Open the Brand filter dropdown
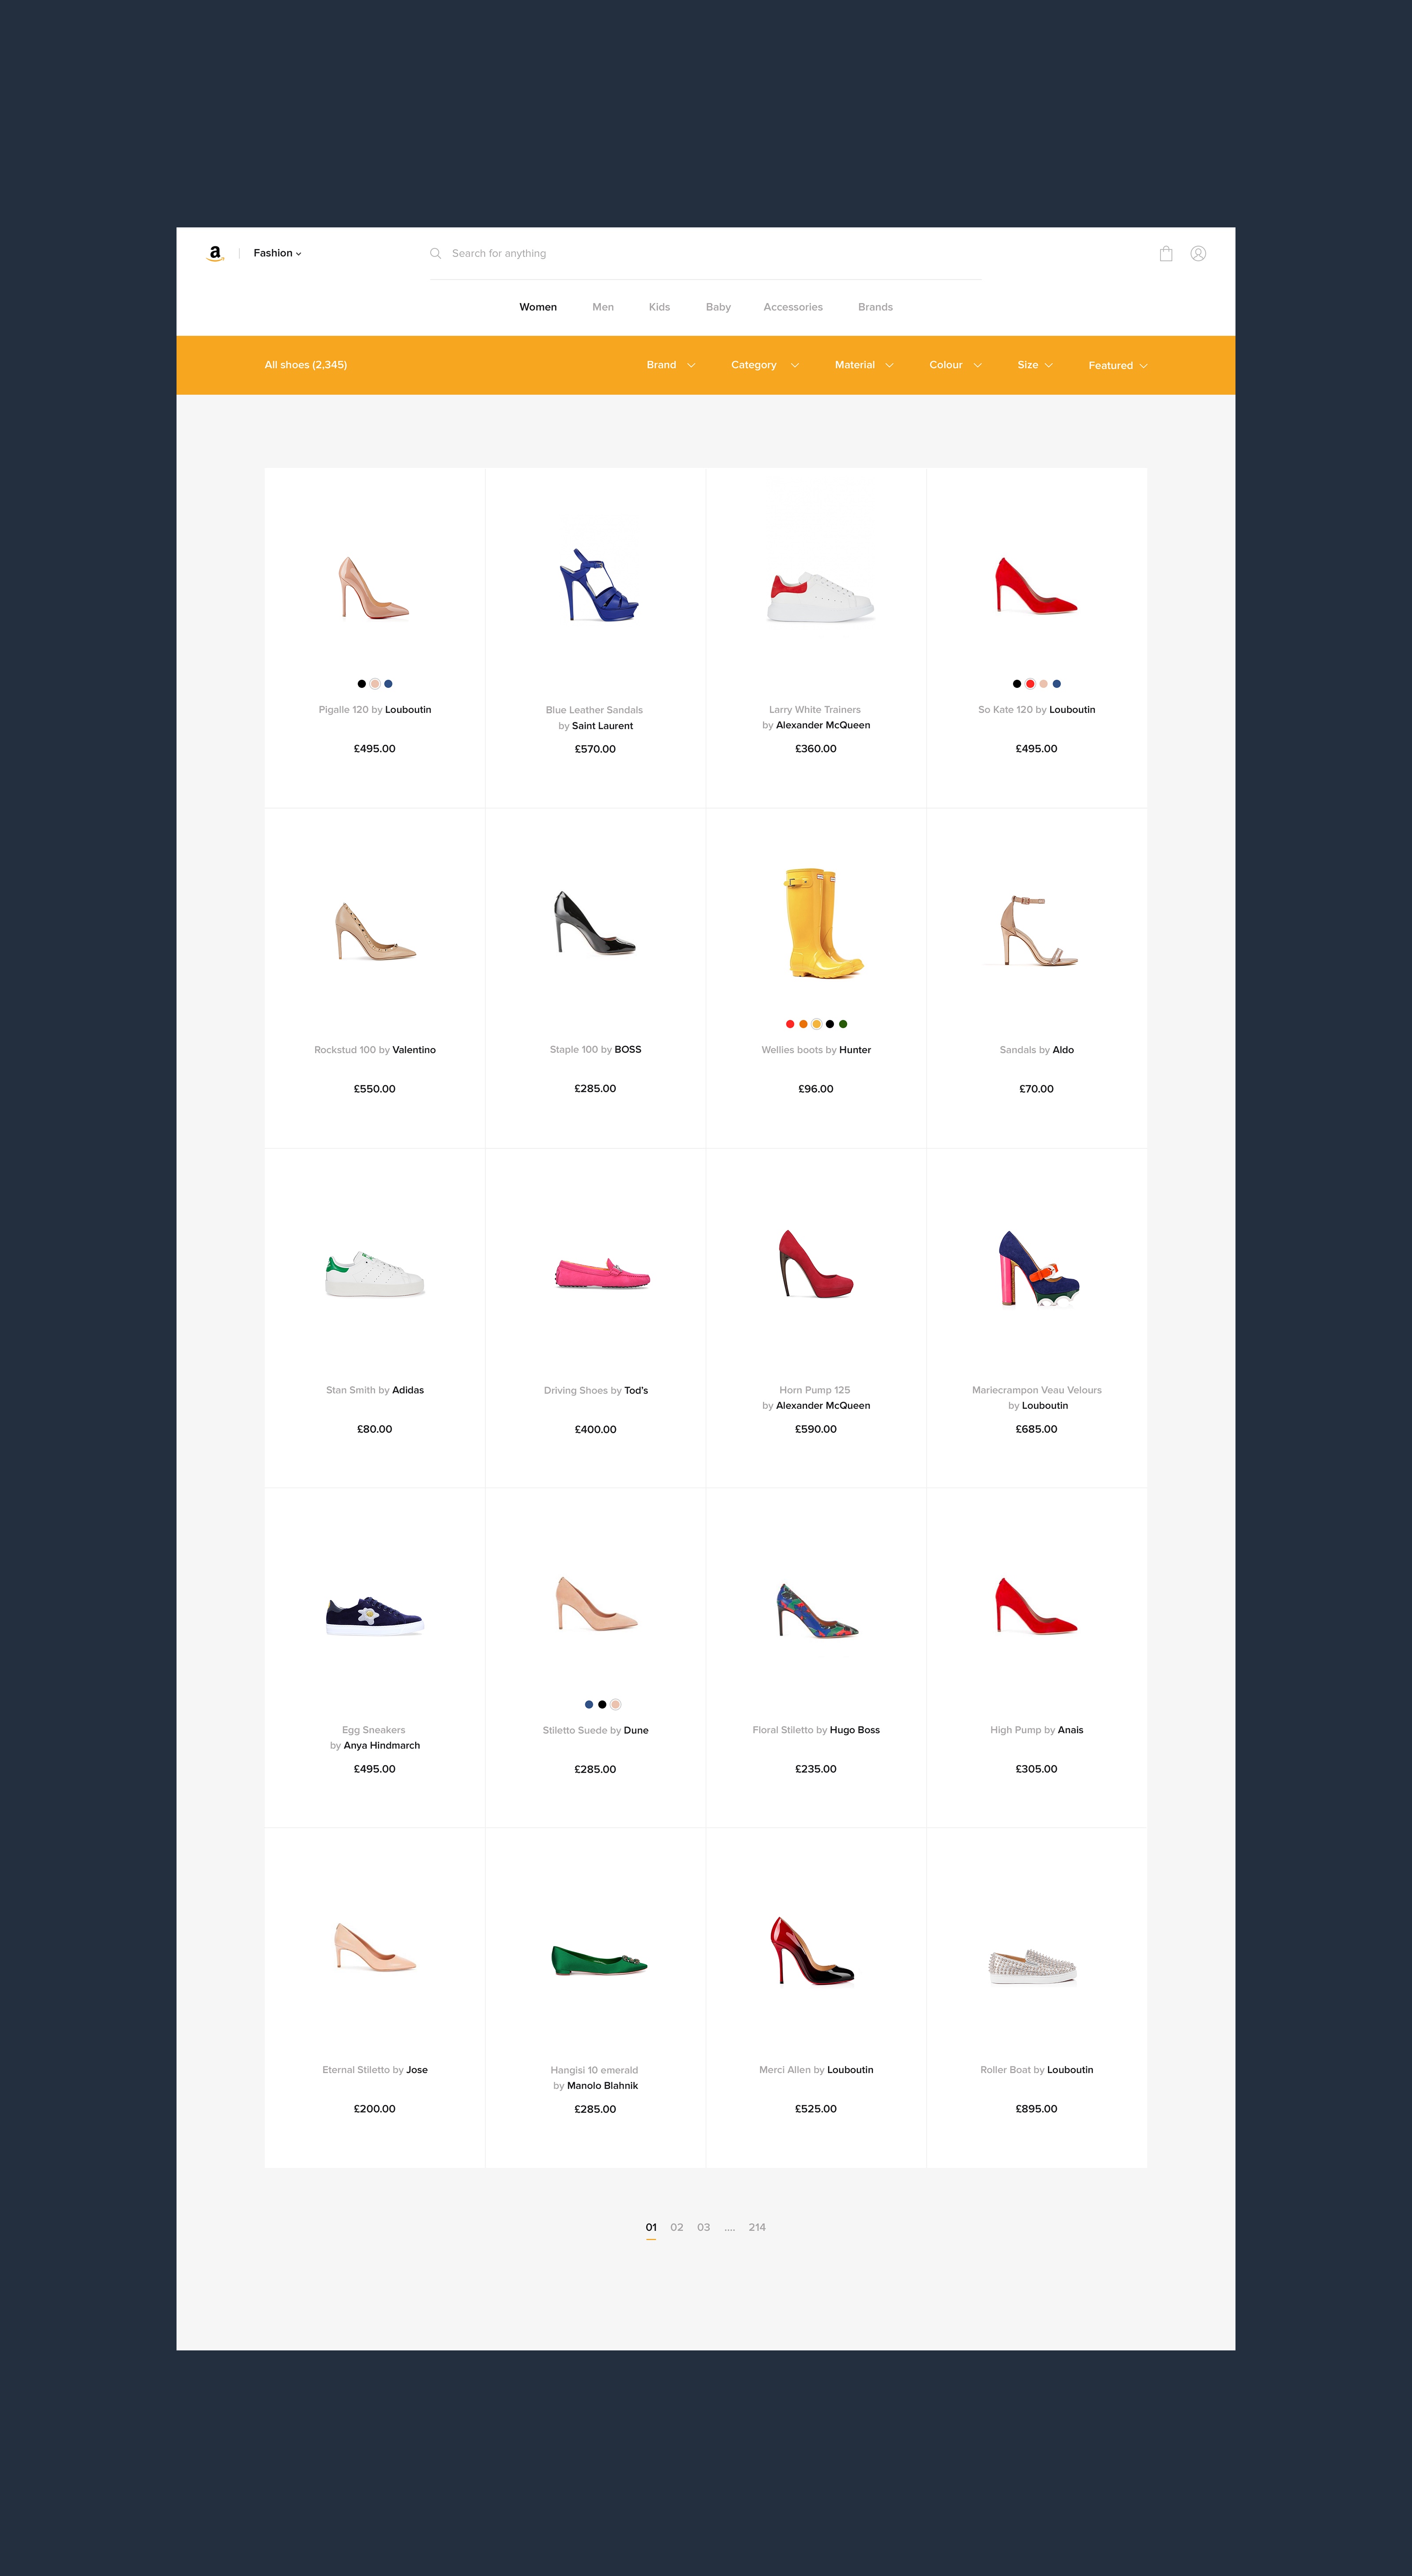This screenshot has width=1412, height=2576. 671,365
